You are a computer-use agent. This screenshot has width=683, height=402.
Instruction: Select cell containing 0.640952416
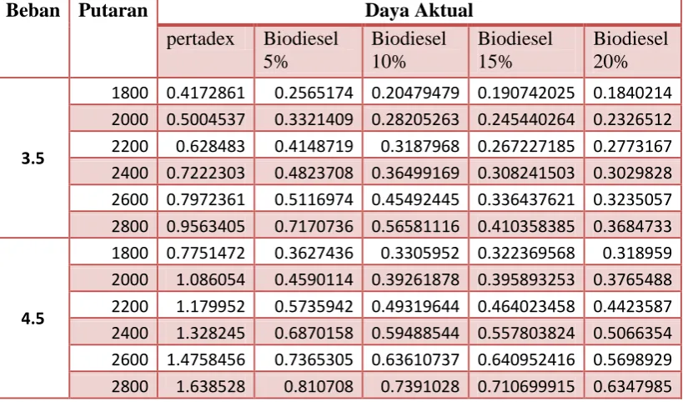coord(526,359)
